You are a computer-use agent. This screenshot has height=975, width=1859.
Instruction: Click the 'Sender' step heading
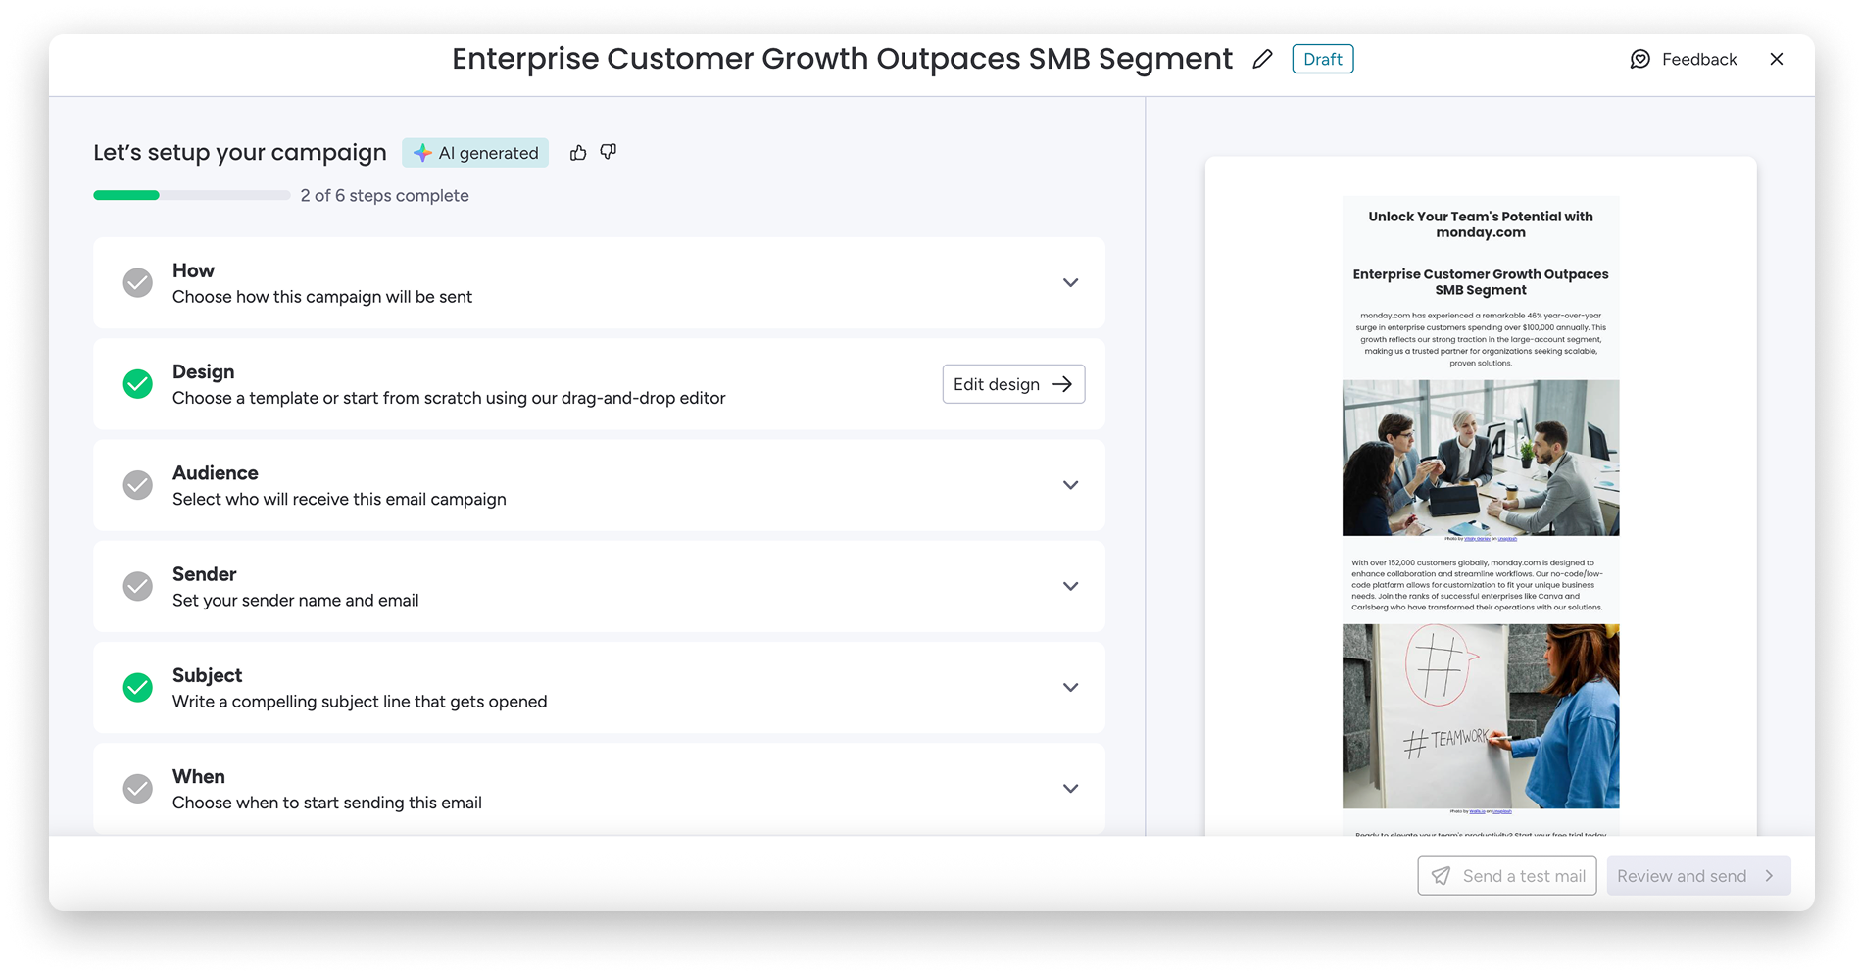click(204, 574)
